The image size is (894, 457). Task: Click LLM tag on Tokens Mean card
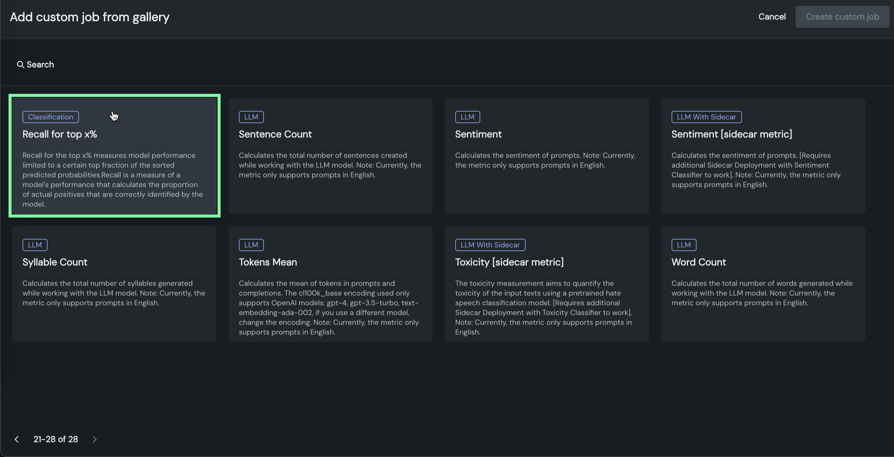click(251, 245)
